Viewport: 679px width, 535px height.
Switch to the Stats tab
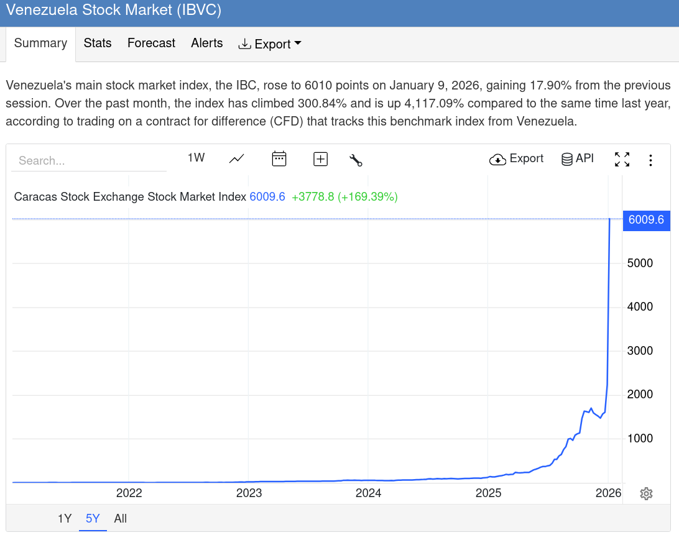[98, 43]
